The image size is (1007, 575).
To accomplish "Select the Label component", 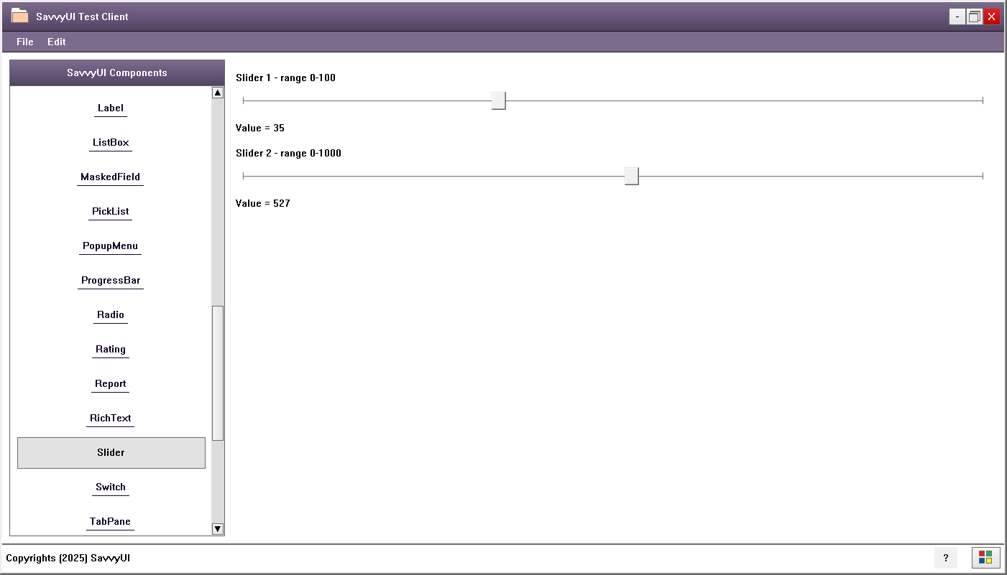I will (x=110, y=108).
